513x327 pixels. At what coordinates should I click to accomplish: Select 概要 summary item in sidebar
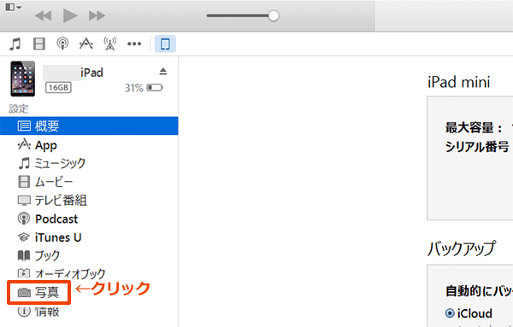coord(89,126)
